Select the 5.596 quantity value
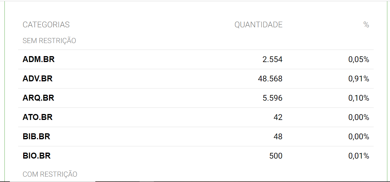 tap(272, 98)
